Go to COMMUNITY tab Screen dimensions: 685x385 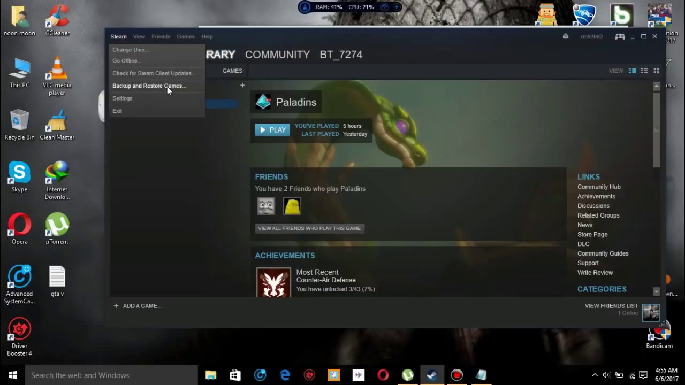pos(277,55)
